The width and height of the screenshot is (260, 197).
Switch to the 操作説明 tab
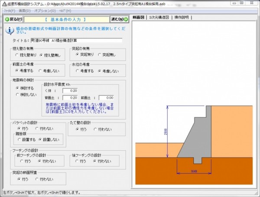[x=182, y=17]
